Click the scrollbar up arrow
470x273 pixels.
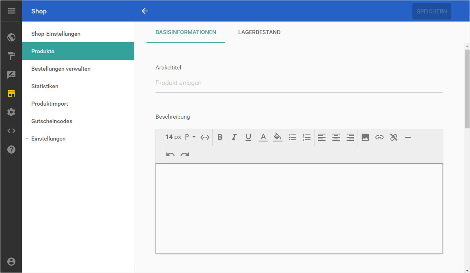click(467, 46)
